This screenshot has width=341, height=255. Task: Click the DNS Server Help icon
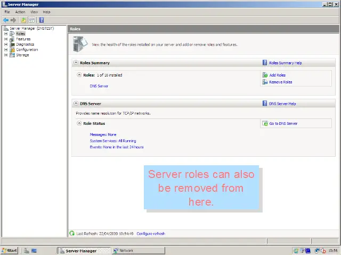pos(265,104)
